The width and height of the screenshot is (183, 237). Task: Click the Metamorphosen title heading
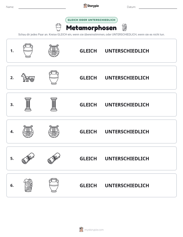point(91,28)
